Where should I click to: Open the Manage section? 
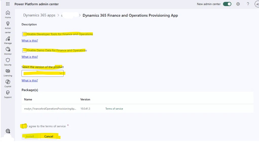[8, 40]
